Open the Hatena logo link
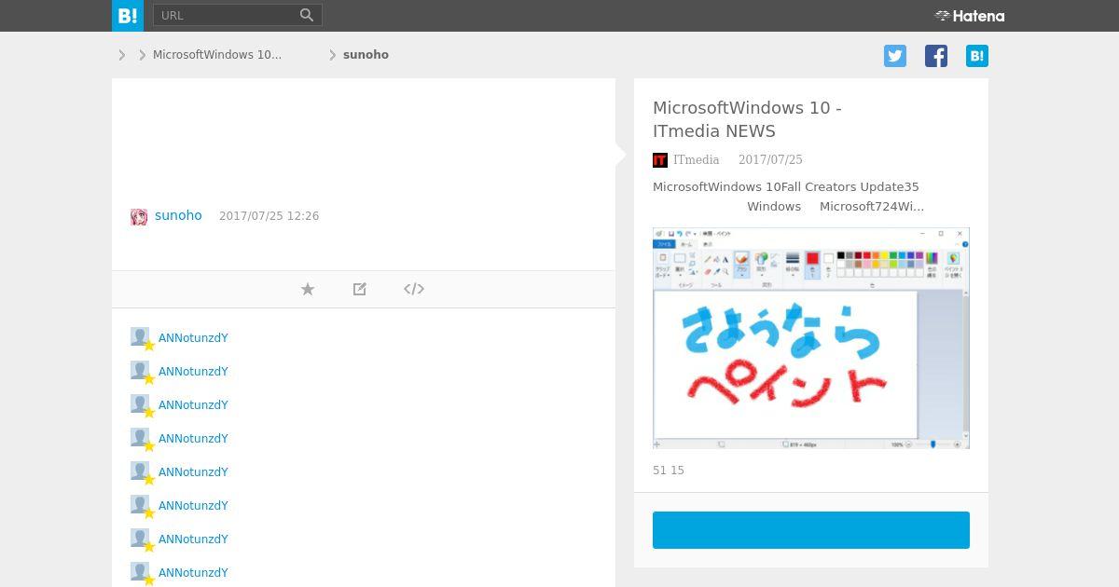Screen dimensions: 1119x587 click(970, 16)
